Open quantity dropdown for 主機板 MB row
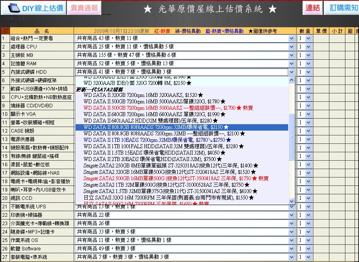Screen dimensions: 359x262 (308, 55)
